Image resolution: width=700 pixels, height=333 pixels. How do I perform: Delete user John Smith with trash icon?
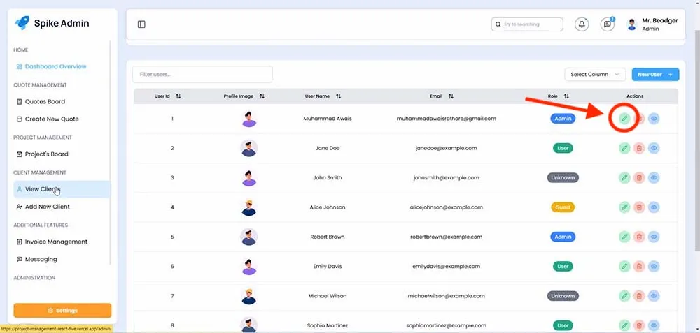pos(639,177)
